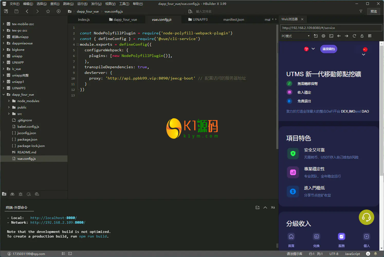The width and height of the screenshot is (384, 257).
Task: Open the PC模式 device mode dropdown
Action: [x=295, y=36]
